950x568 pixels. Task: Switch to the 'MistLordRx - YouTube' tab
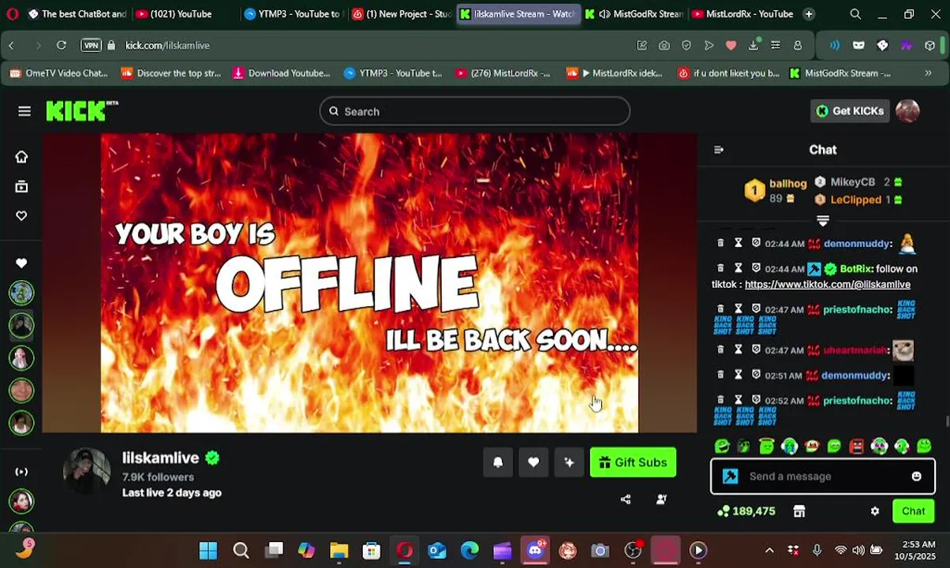click(x=742, y=13)
